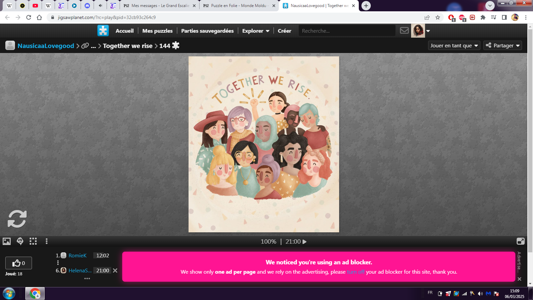Open the messages envelope icon

pyautogui.click(x=404, y=31)
